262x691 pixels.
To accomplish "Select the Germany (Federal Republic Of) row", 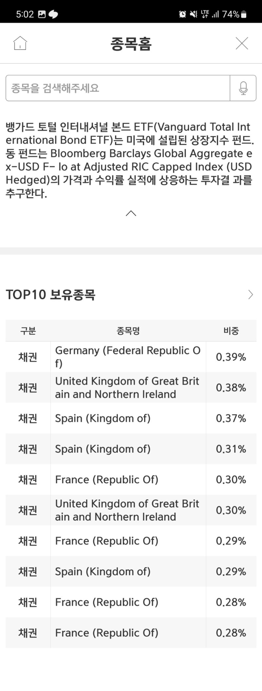I will point(131,357).
